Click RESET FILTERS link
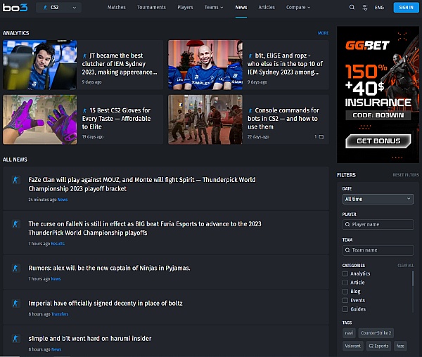Screen dimensions: 422x357 point(406,175)
